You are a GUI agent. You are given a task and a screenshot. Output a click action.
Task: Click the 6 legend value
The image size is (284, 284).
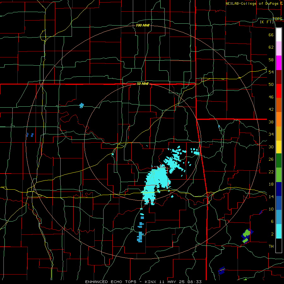tap(272, 222)
